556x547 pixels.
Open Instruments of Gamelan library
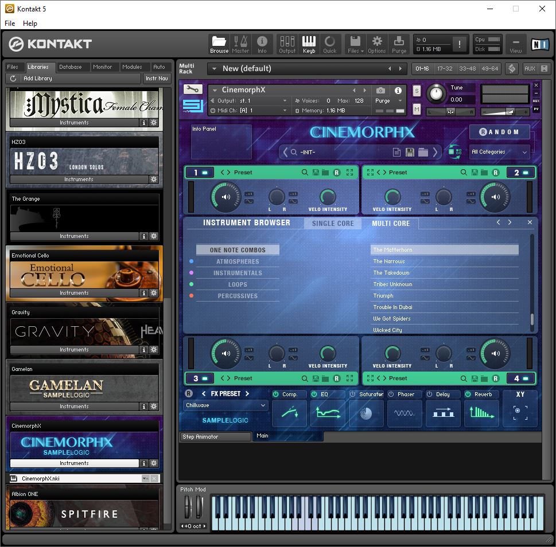pos(74,407)
